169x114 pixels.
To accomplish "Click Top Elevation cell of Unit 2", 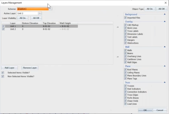I will coord(51,29).
